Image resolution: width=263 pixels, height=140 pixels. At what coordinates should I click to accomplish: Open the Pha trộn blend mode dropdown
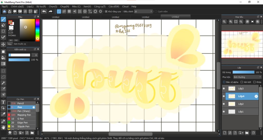click(247, 77)
